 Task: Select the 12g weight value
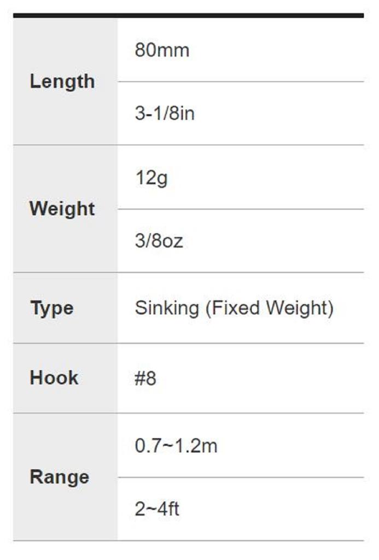click(151, 178)
